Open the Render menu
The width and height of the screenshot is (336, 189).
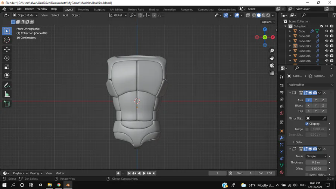pos(29,9)
